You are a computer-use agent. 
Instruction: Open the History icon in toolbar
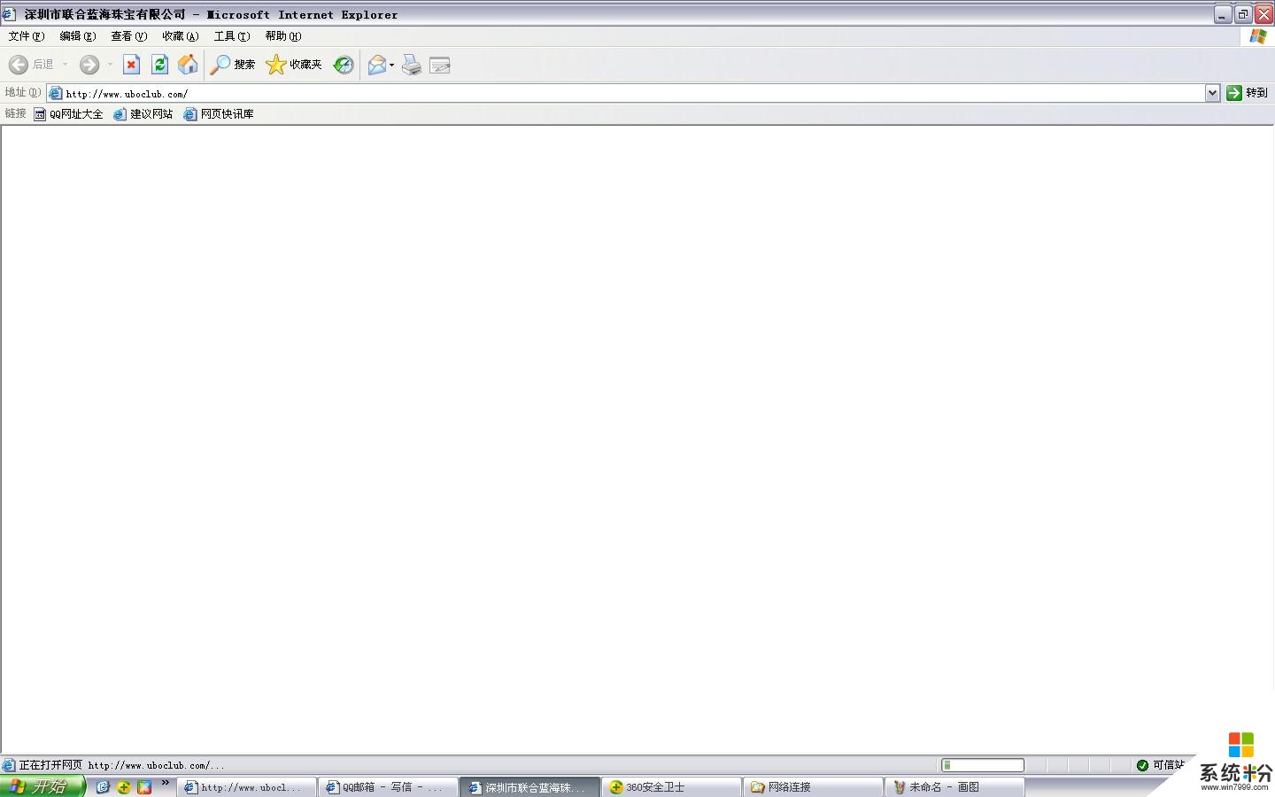click(344, 65)
